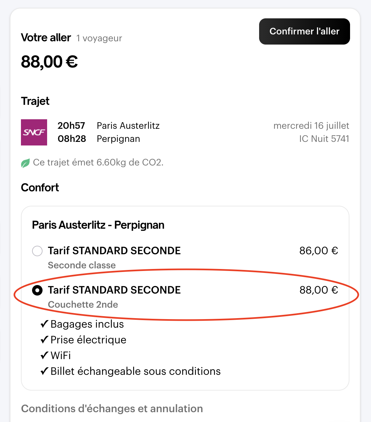The width and height of the screenshot is (371, 422).
Task: Click the 86,00 € price label
Action: point(319,251)
